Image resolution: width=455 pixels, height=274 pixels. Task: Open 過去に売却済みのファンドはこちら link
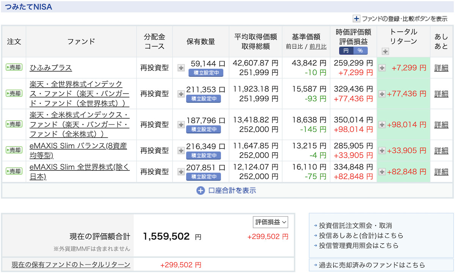point(372,265)
